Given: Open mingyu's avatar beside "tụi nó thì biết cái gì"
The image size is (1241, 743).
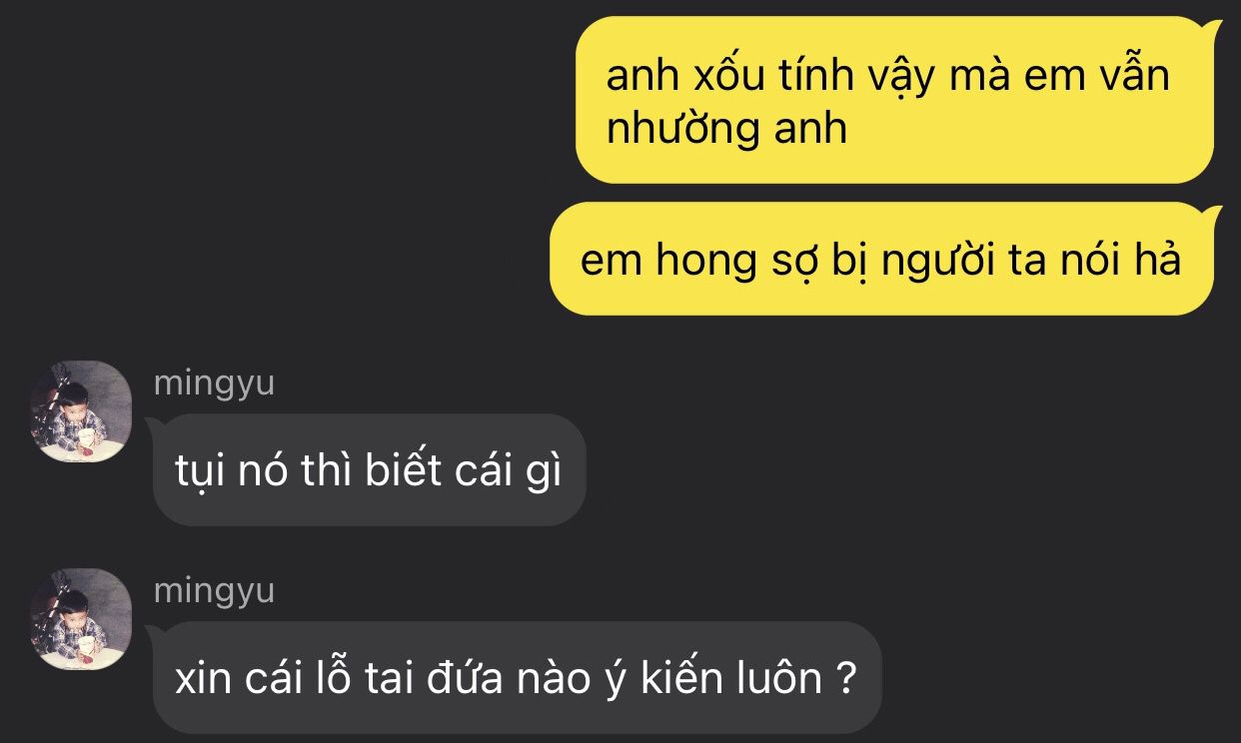Looking at the screenshot, I should (x=81, y=411).
